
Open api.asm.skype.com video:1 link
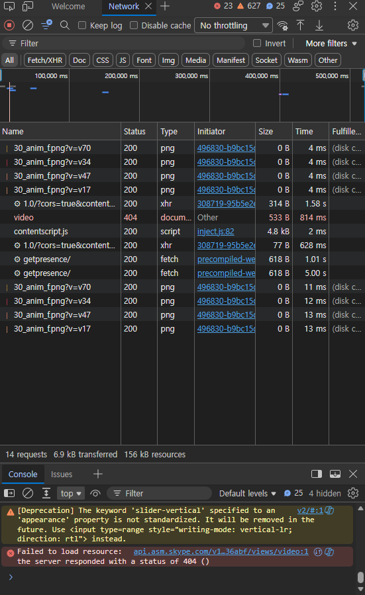[221, 551]
